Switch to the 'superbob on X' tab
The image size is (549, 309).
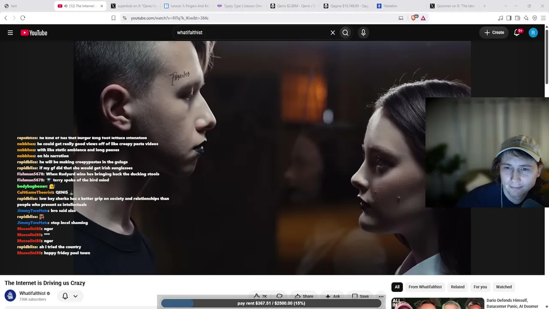133,6
